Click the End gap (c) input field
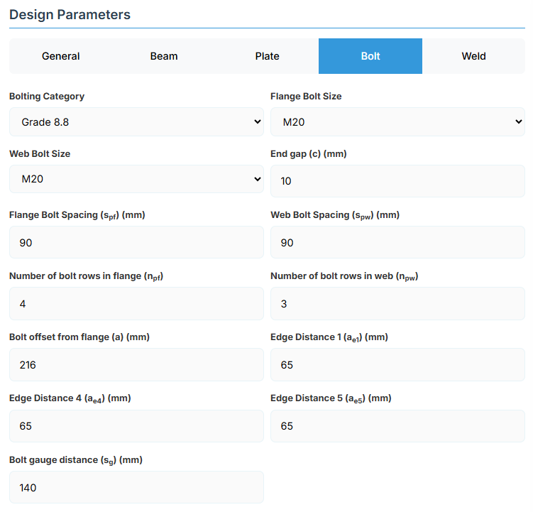This screenshot has width=533, height=512. click(x=397, y=181)
